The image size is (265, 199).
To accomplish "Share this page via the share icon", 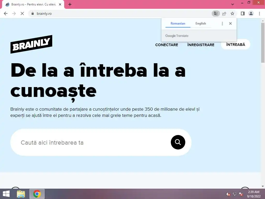I will pyautogui.click(x=224, y=13).
